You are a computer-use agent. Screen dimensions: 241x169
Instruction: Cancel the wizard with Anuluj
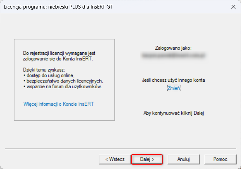(x=183, y=159)
